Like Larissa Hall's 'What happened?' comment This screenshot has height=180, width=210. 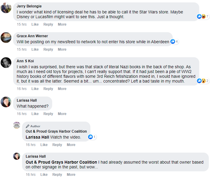pyautogui.click(x=35, y=114)
